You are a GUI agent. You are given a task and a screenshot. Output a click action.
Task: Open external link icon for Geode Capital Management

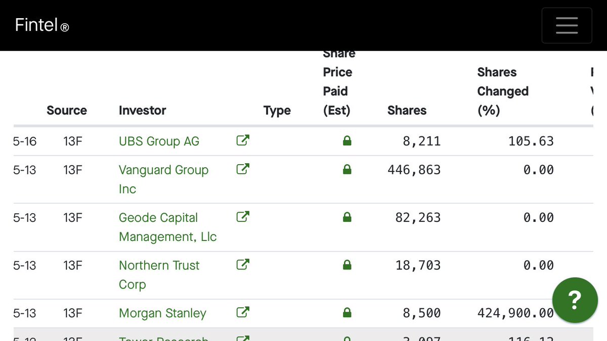click(x=243, y=217)
